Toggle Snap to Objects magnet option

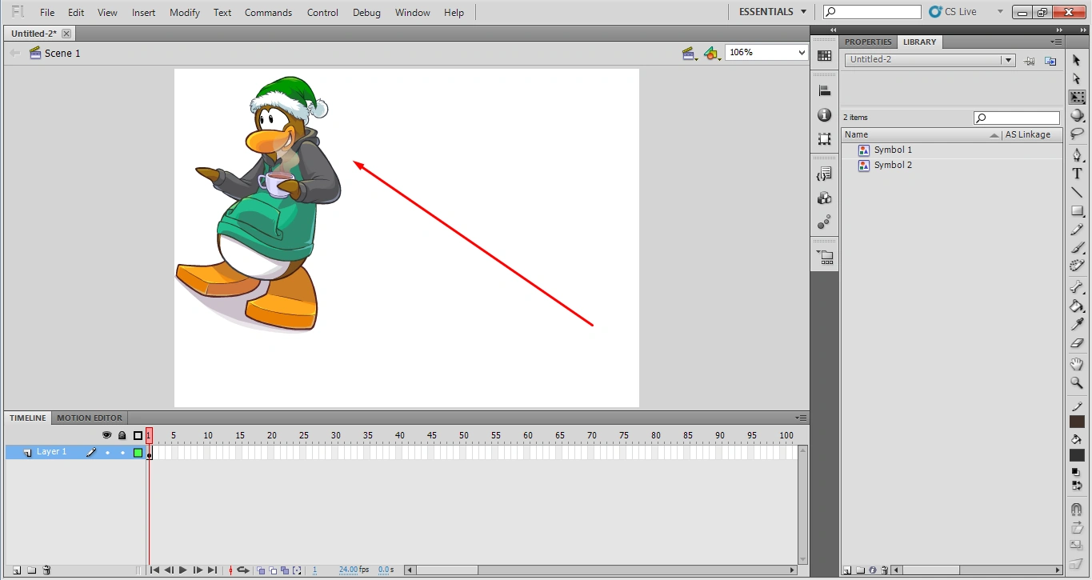[1077, 509]
